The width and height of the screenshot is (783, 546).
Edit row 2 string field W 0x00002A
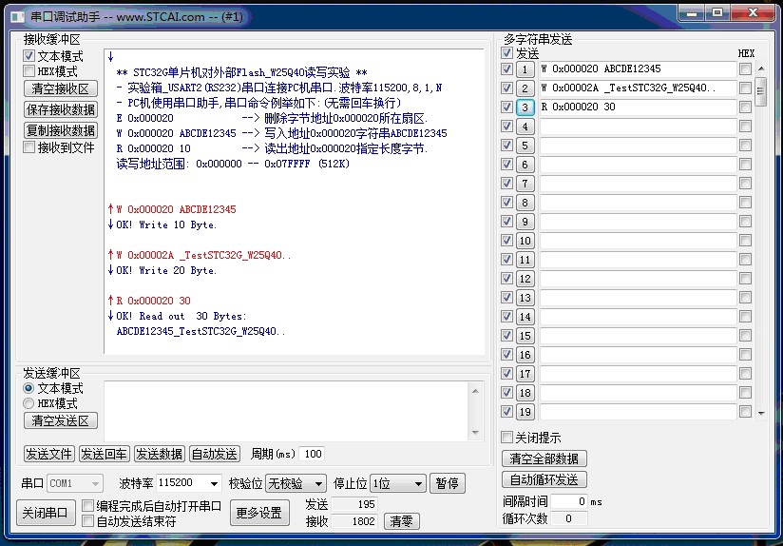[x=638, y=88]
